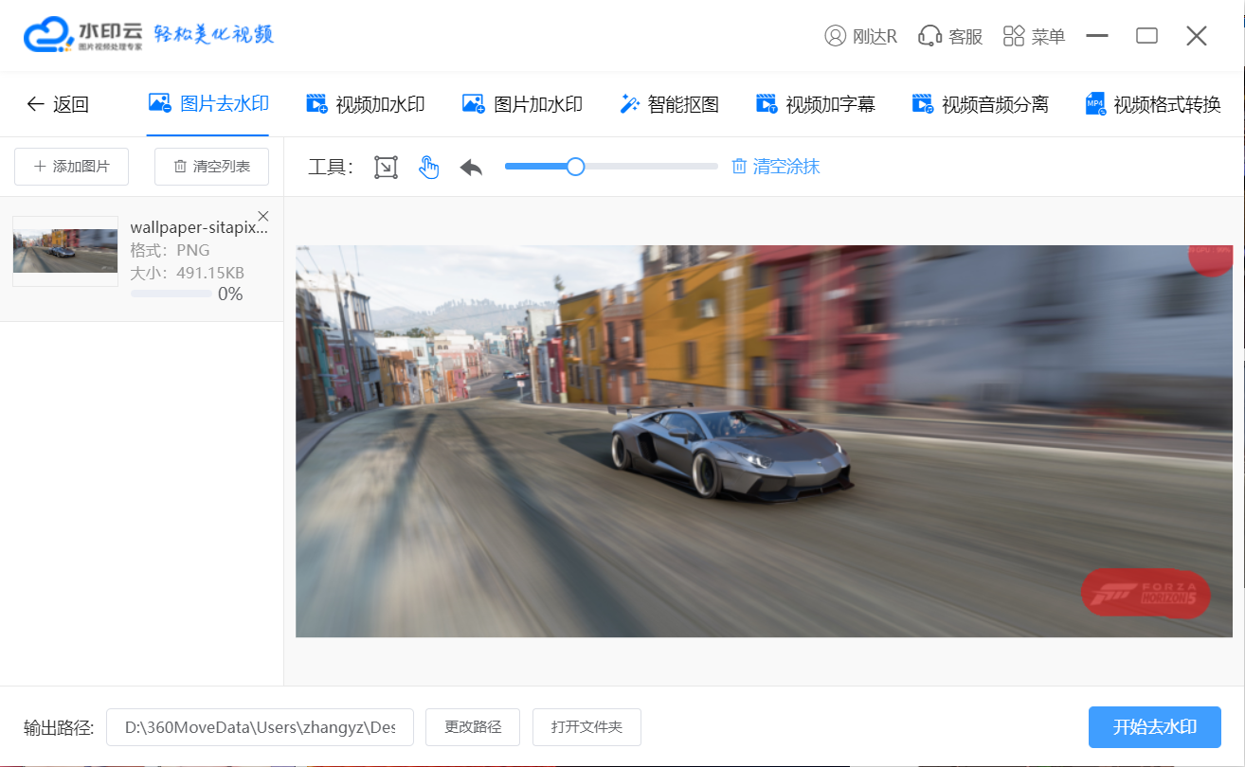This screenshot has width=1245, height=767.
Task: Click 打开文件夹 to open the folder
Action: tap(586, 727)
